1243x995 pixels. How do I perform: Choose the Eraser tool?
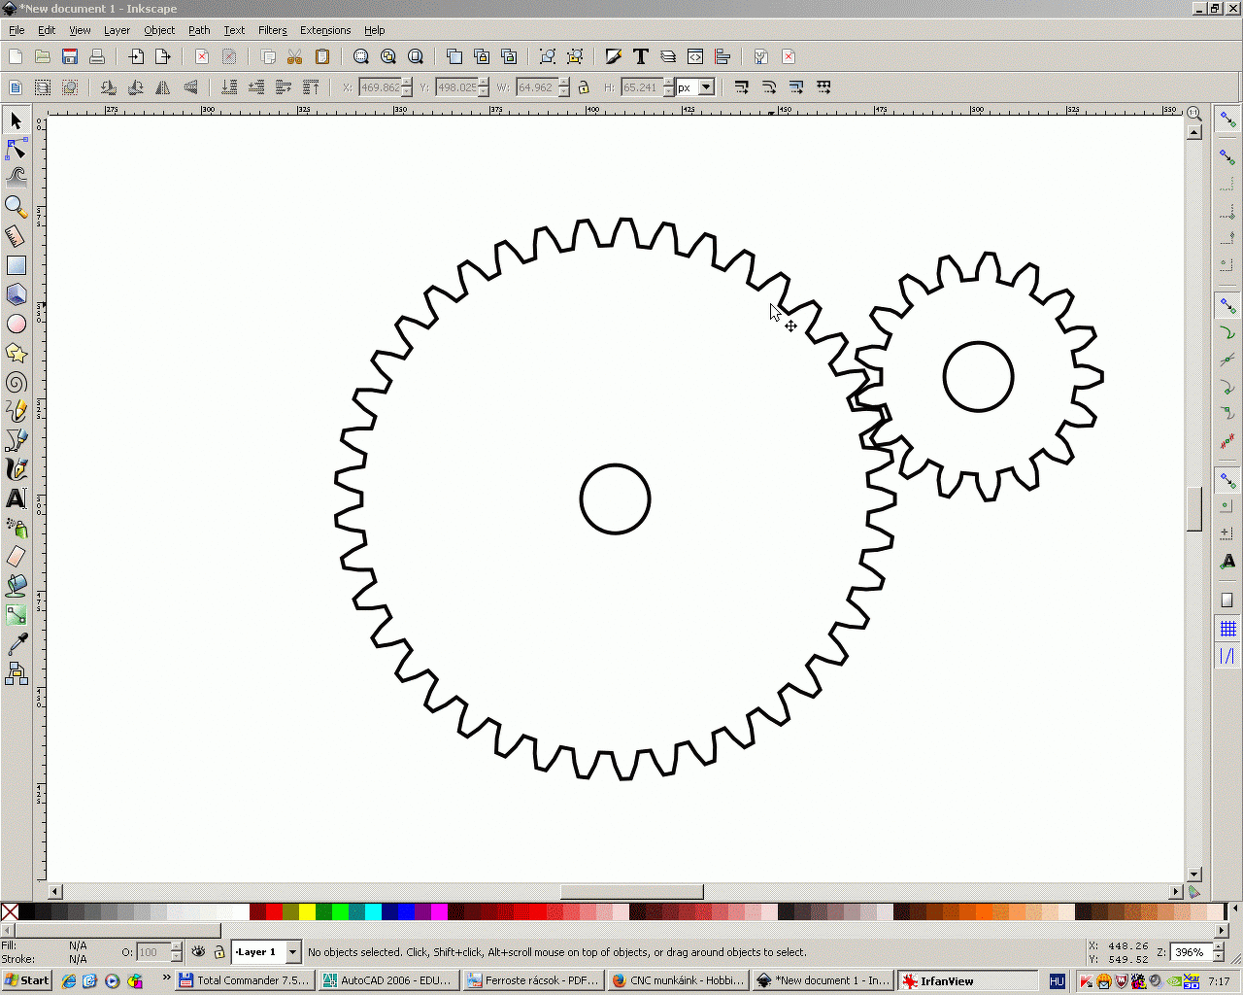17,557
